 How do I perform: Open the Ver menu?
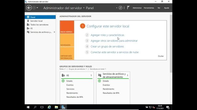(x=159, y=8)
